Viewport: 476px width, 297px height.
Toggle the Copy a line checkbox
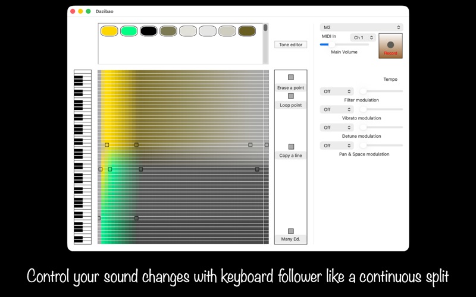(x=291, y=147)
